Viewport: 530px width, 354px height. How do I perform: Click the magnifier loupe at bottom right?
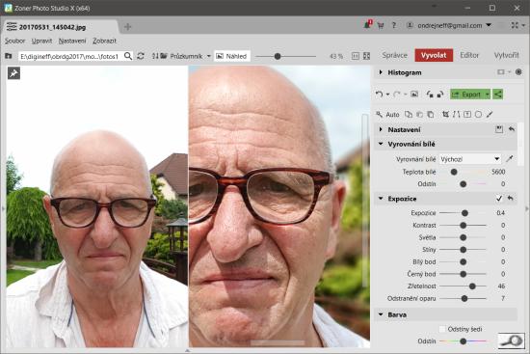(x=511, y=340)
